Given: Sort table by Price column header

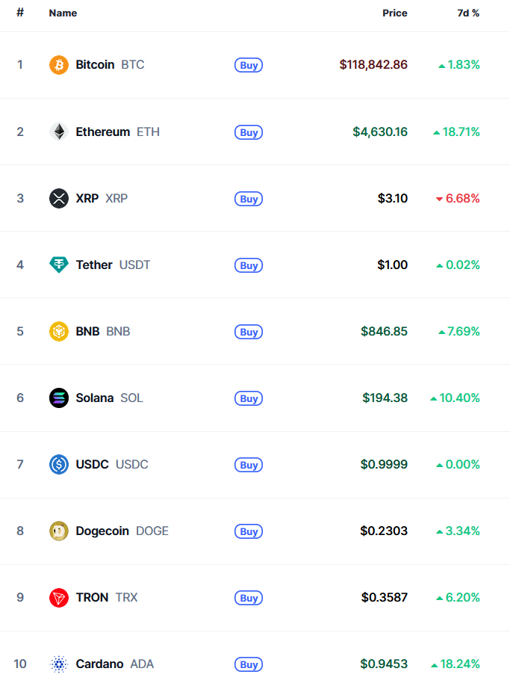Looking at the screenshot, I should (395, 13).
